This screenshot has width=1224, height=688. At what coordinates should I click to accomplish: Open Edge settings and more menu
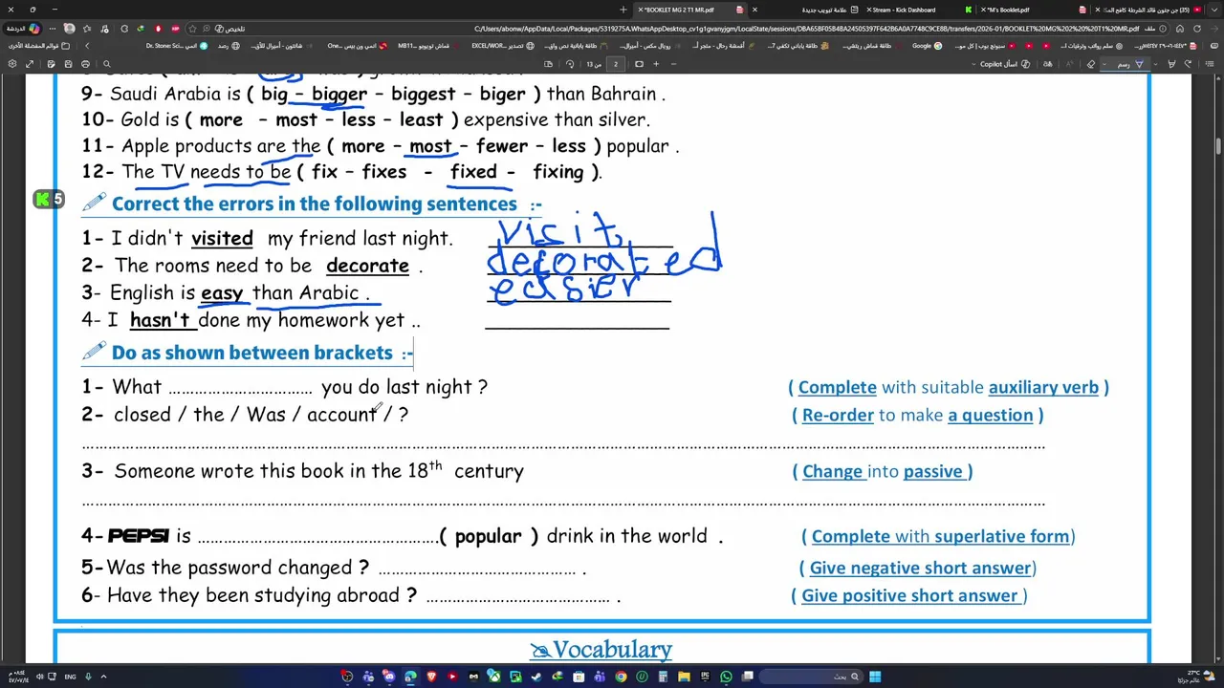point(53,29)
